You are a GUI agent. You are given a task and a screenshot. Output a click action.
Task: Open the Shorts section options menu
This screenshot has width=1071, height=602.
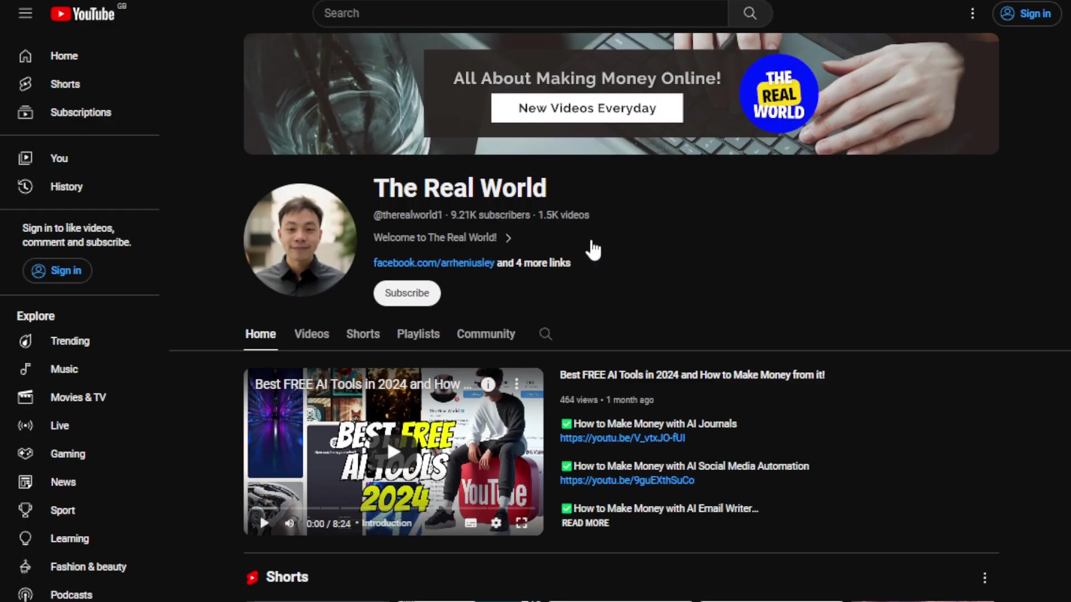(985, 577)
